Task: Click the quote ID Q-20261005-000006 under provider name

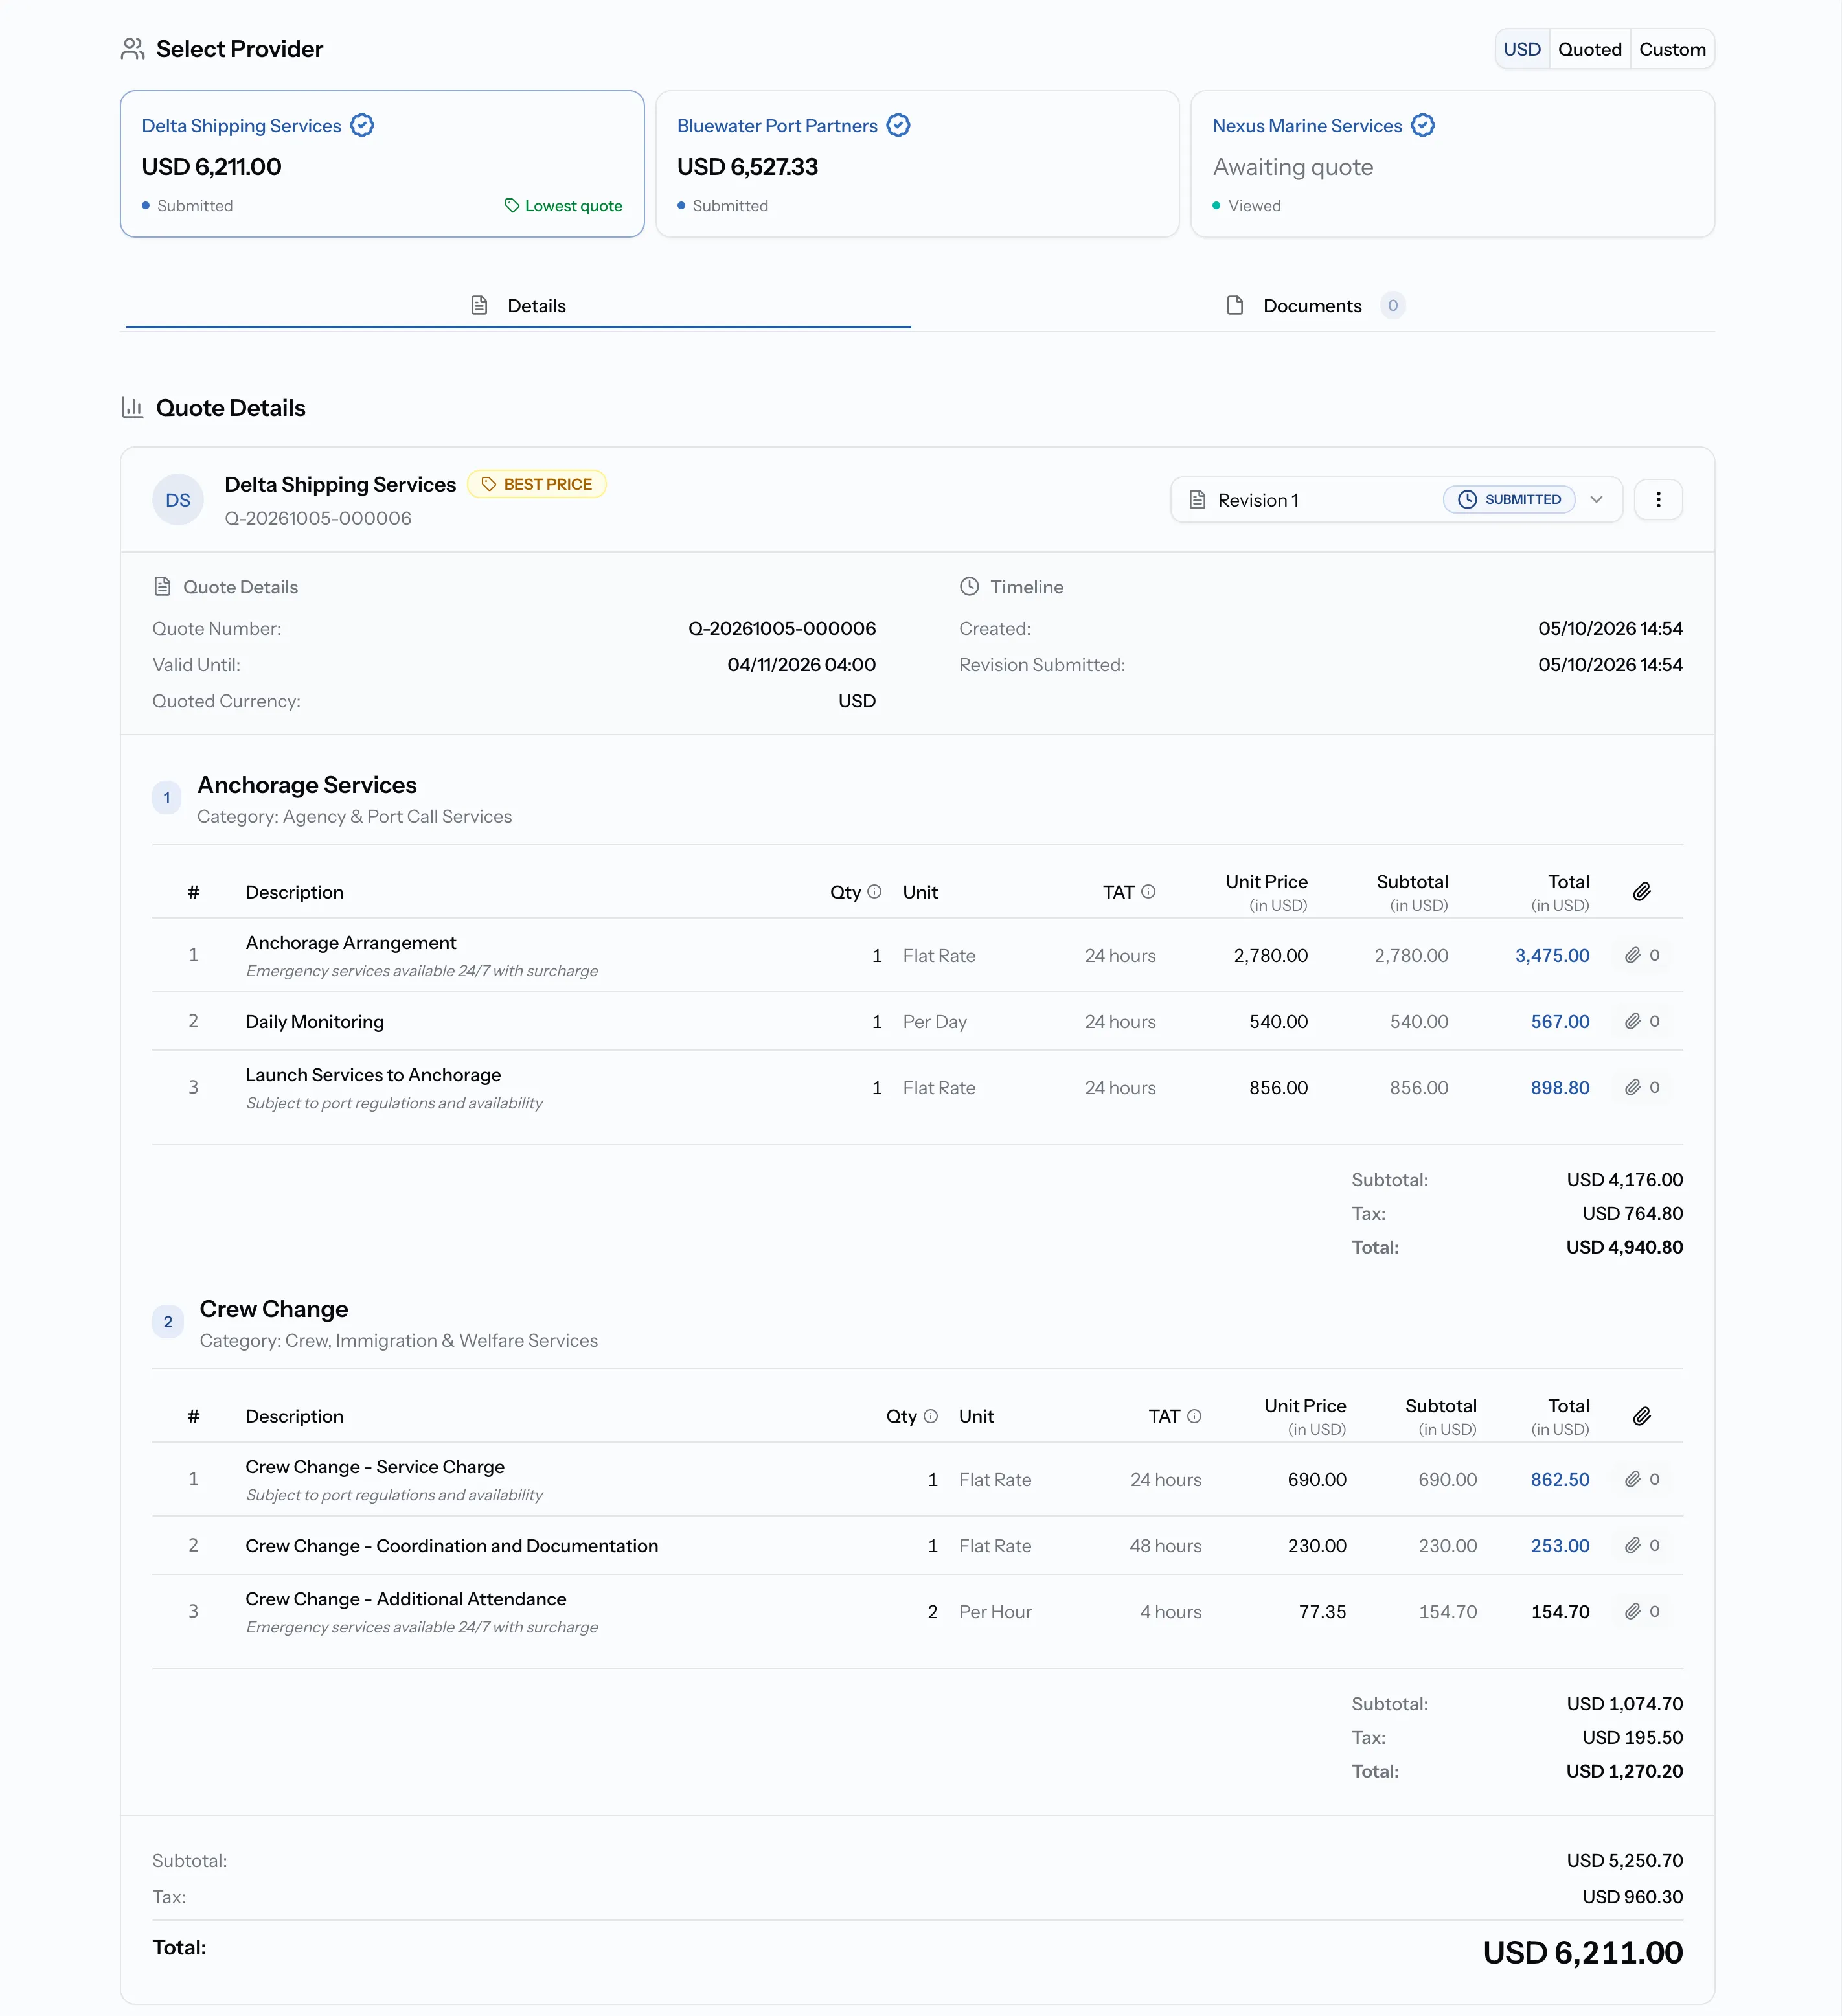Action: pos(318,518)
